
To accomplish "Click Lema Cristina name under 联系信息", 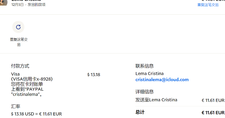I will coord(150,74).
